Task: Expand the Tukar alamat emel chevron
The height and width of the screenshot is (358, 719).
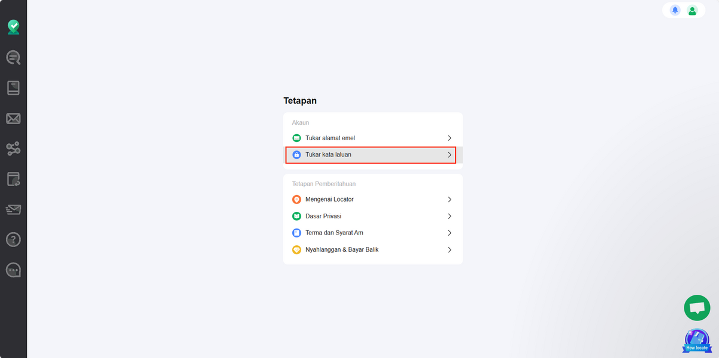Action: tap(449, 138)
